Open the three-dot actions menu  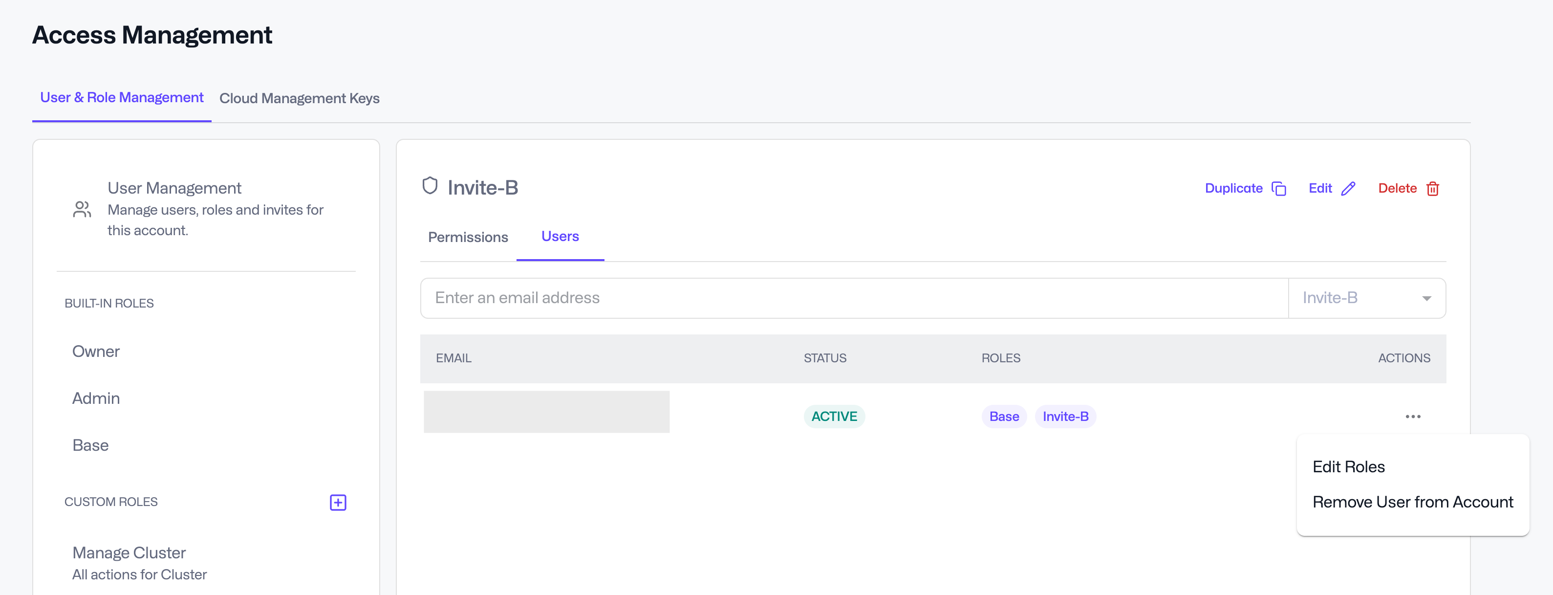click(x=1413, y=417)
